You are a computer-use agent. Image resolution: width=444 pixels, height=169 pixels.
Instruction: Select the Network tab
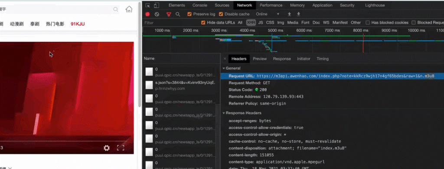pyautogui.click(x=245, y=5)
